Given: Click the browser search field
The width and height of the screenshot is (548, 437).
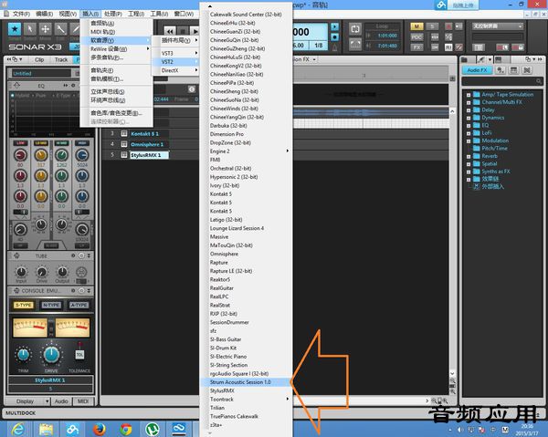Looking at the screenshot, I should click(502, 81).
